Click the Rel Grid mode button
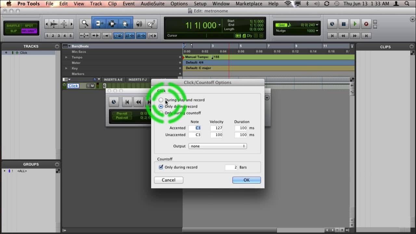 click(29, 31)
